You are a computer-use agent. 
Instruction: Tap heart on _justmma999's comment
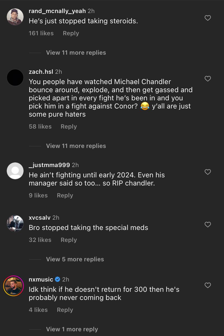click(x=208, y=172)
